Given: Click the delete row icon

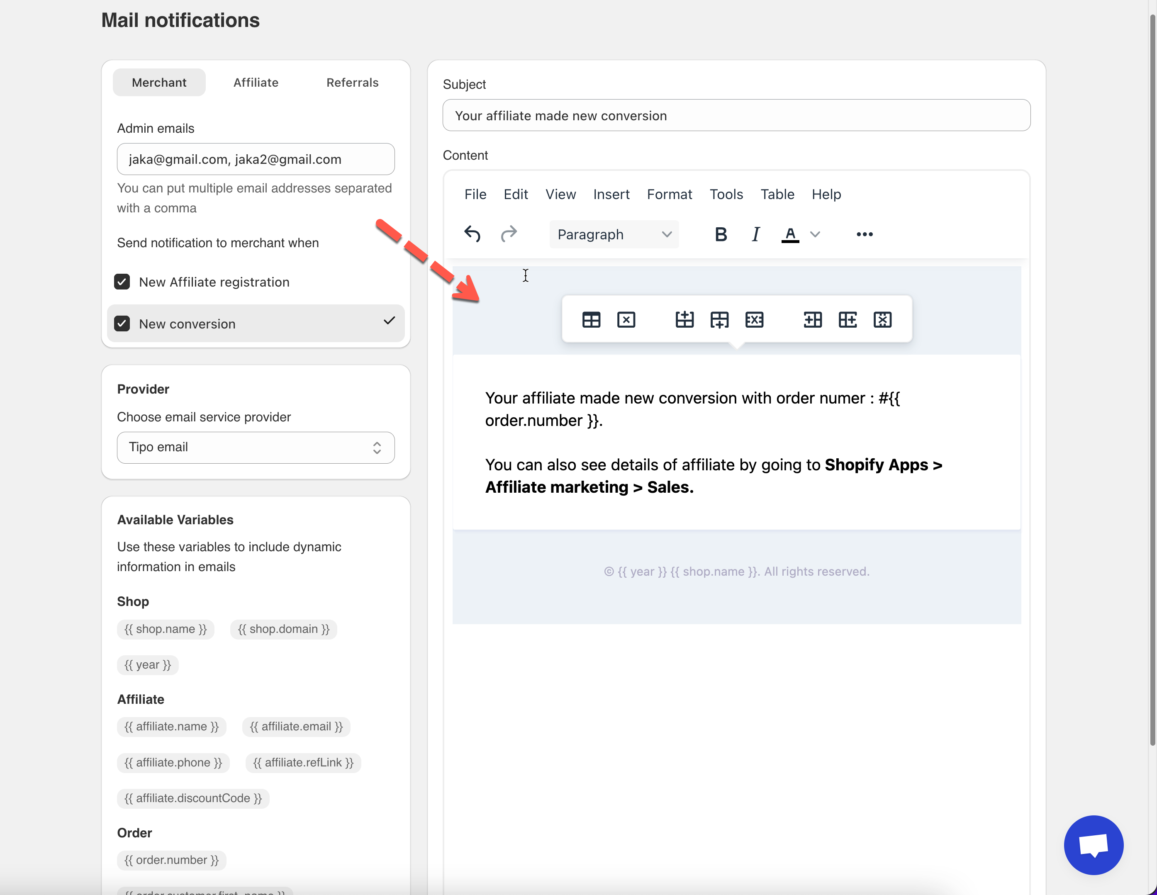Looking at the screenshot, I should (x=754, y=320).
